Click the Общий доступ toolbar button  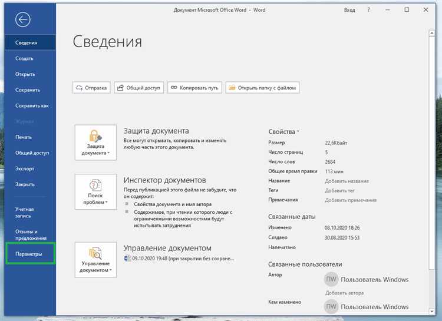click(139, 88)
